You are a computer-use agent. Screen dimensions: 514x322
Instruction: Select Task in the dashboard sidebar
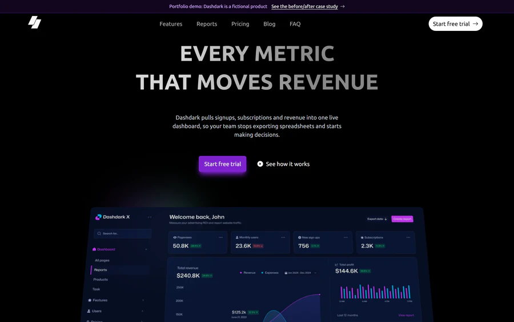click(x=96, y=289)
